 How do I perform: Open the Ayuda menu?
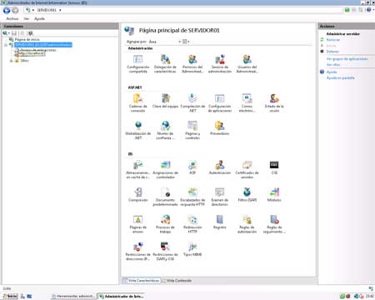tap(39, 18)
